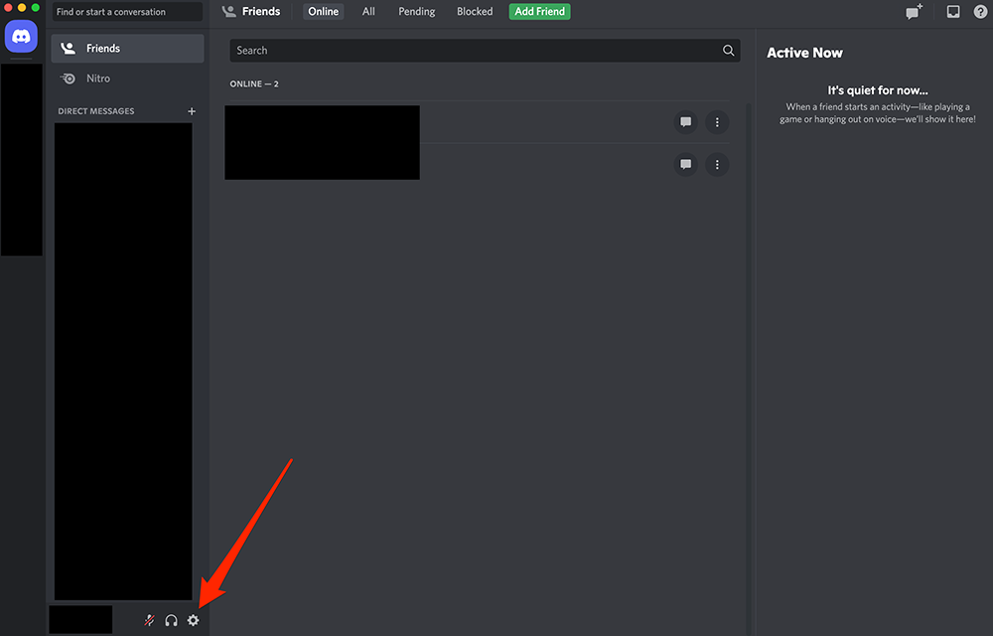Screen dimensions: 993x636
Task: Message the first online friend
Action: [685, 122]
